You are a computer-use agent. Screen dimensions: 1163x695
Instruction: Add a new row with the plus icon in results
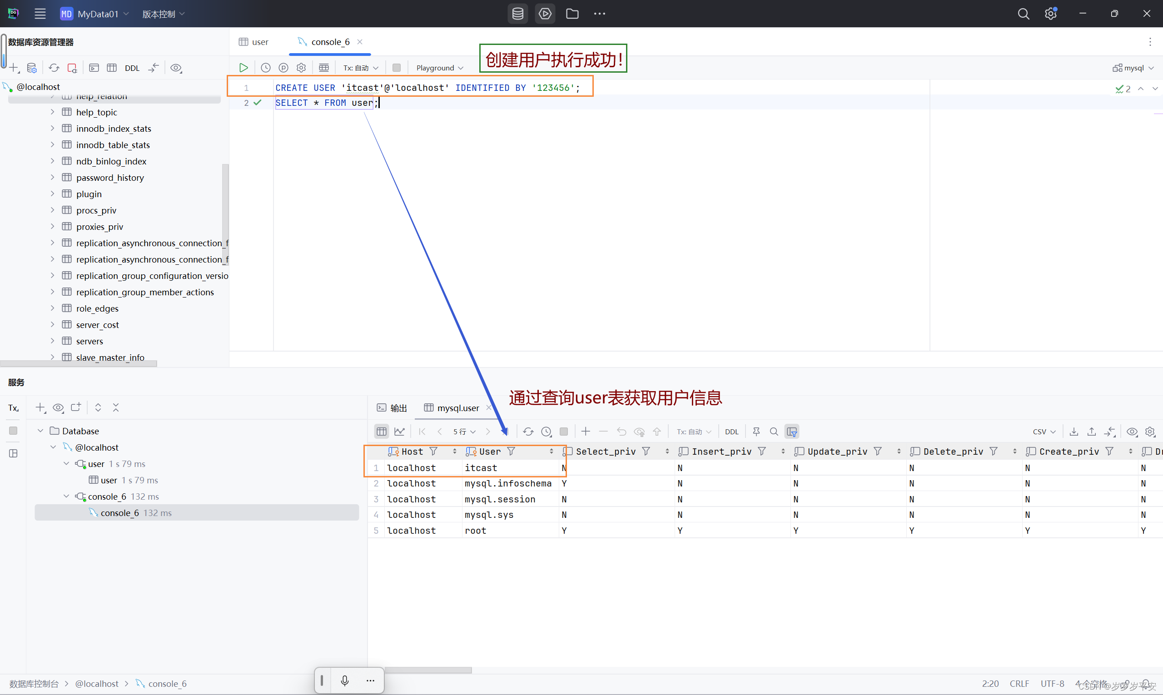[x=586, y=432]
